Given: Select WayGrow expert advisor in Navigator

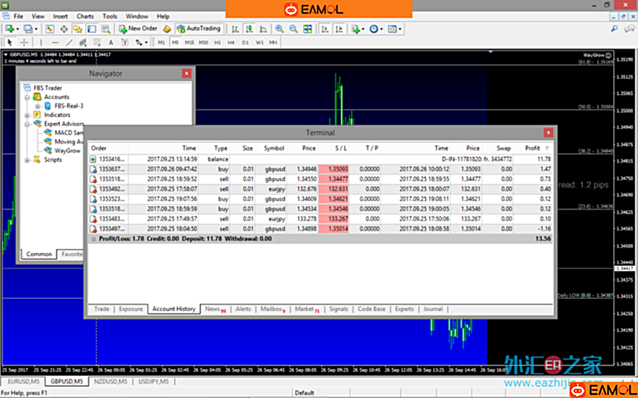Looking at the screenshot, I should point(67,150).
